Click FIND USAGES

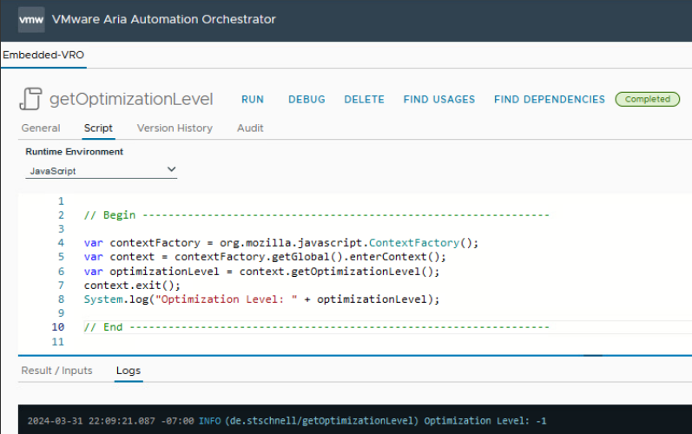439,99
